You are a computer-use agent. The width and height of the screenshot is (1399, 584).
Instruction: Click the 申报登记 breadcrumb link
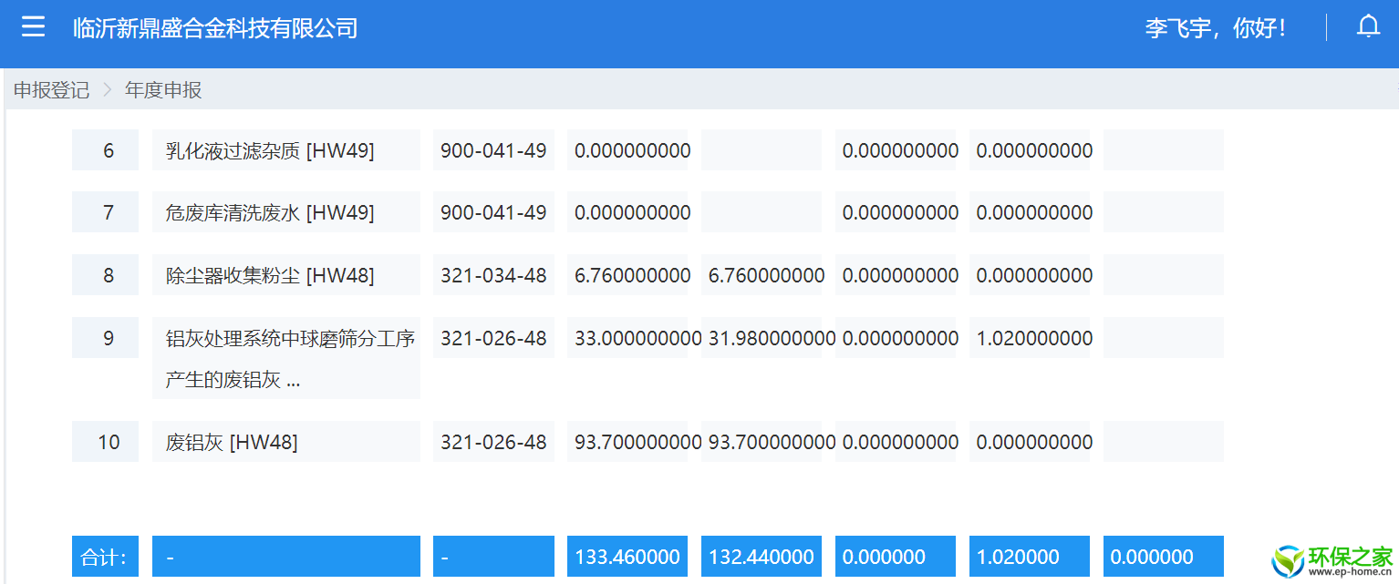tap(51, 90)
